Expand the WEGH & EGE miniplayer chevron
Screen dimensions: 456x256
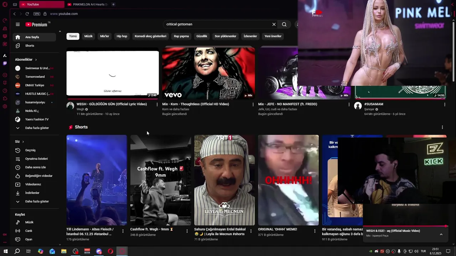441,234
